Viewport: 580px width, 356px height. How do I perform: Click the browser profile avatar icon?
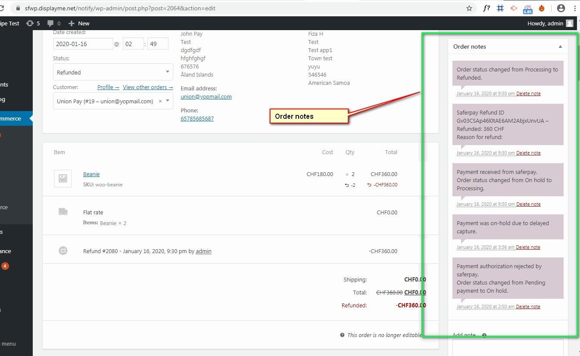(x=561, y=8)
